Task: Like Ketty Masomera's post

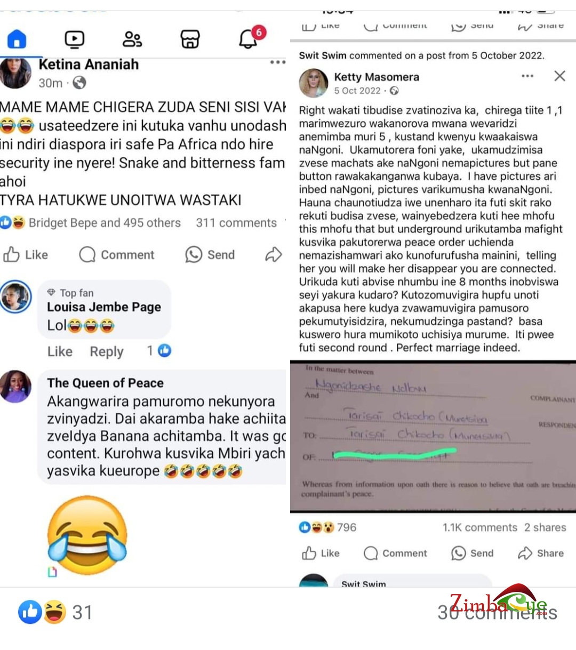Action: [321, 553]
